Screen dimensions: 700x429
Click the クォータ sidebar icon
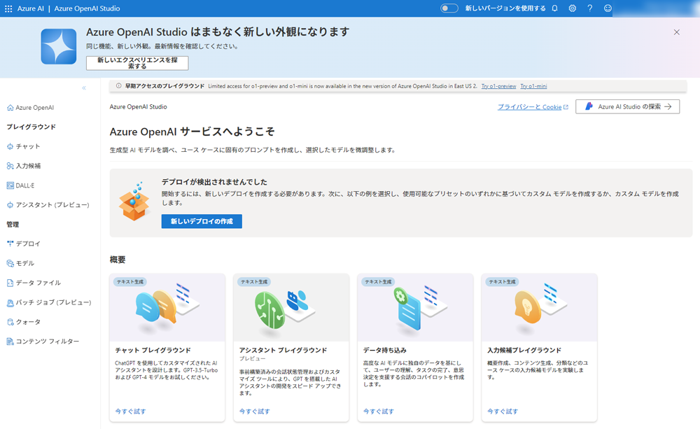point(10,322)
